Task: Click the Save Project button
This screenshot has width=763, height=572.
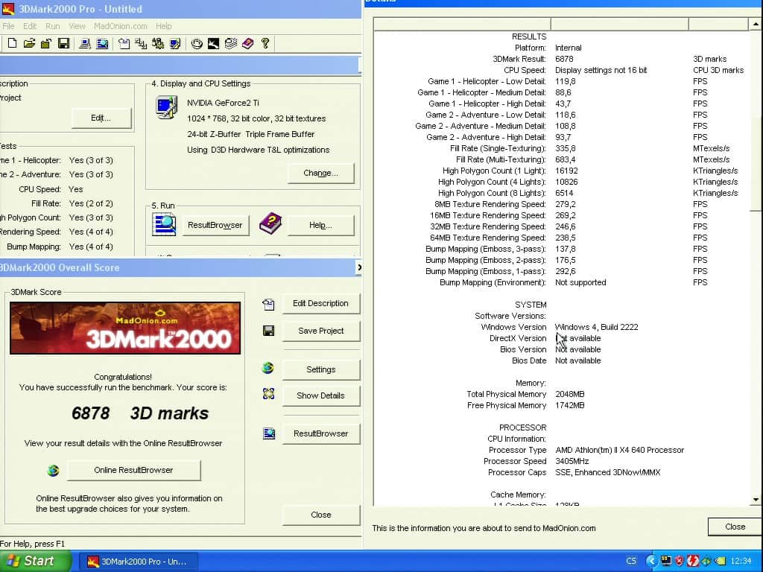Action: point(320,331)
